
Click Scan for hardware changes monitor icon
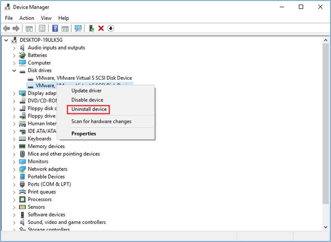click(78, 28)
